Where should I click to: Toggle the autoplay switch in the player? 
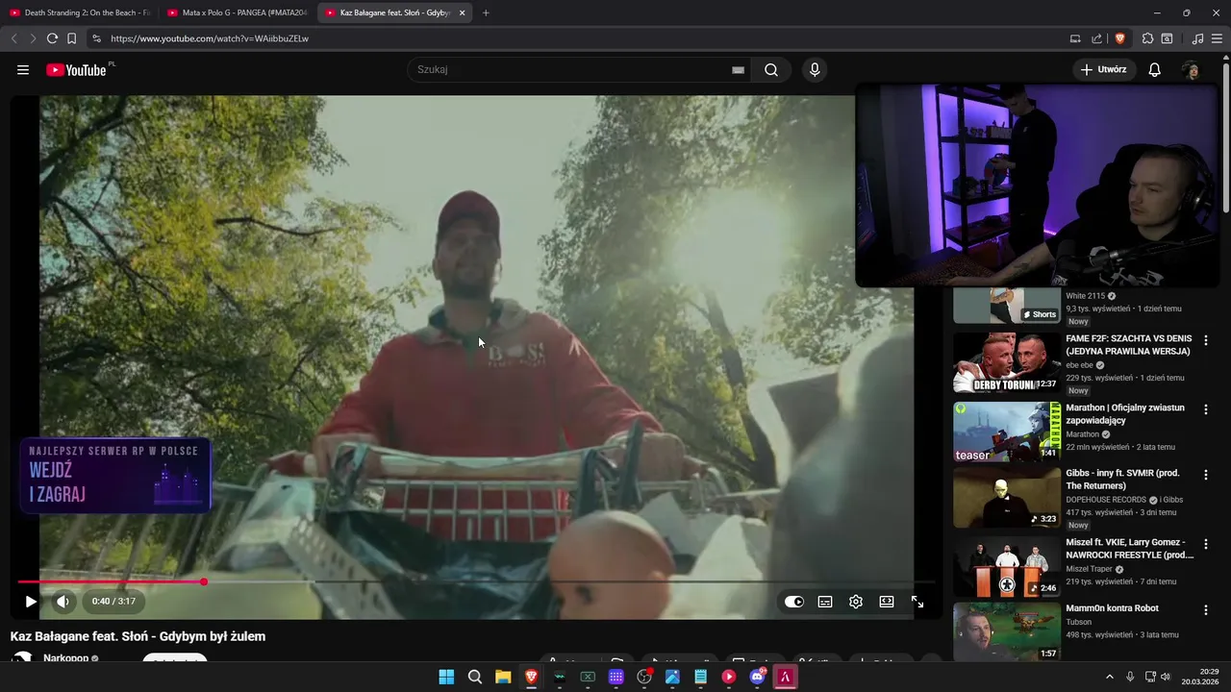point(793,602)
